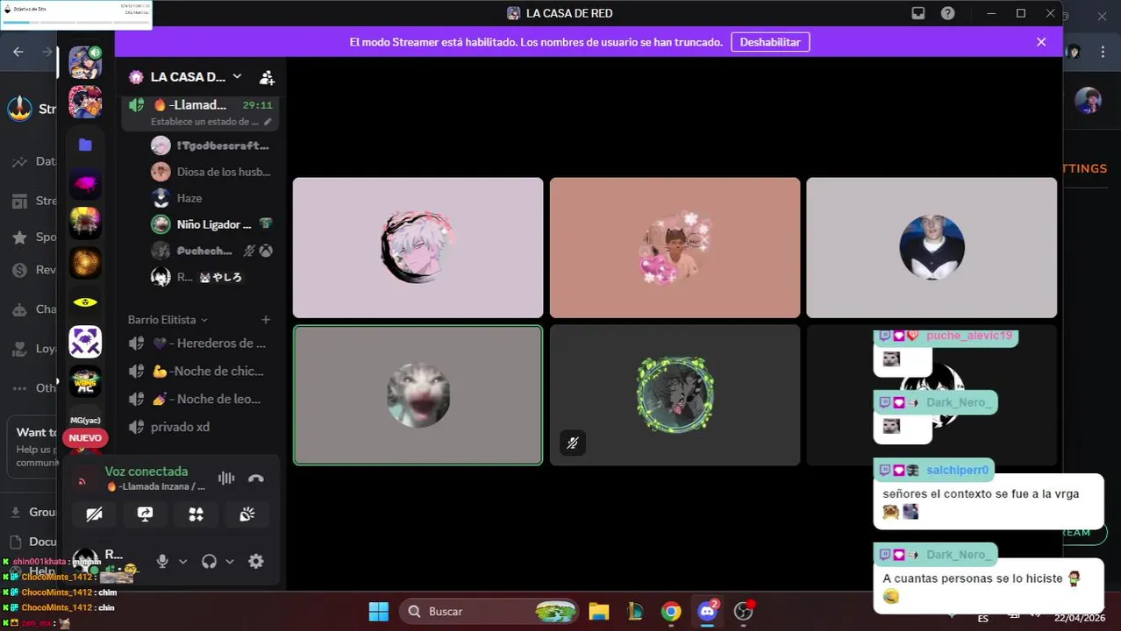This screenshot has height=631, width=1121.
Task: Select the -Llamad... voice channel
Action: point(200,105)
